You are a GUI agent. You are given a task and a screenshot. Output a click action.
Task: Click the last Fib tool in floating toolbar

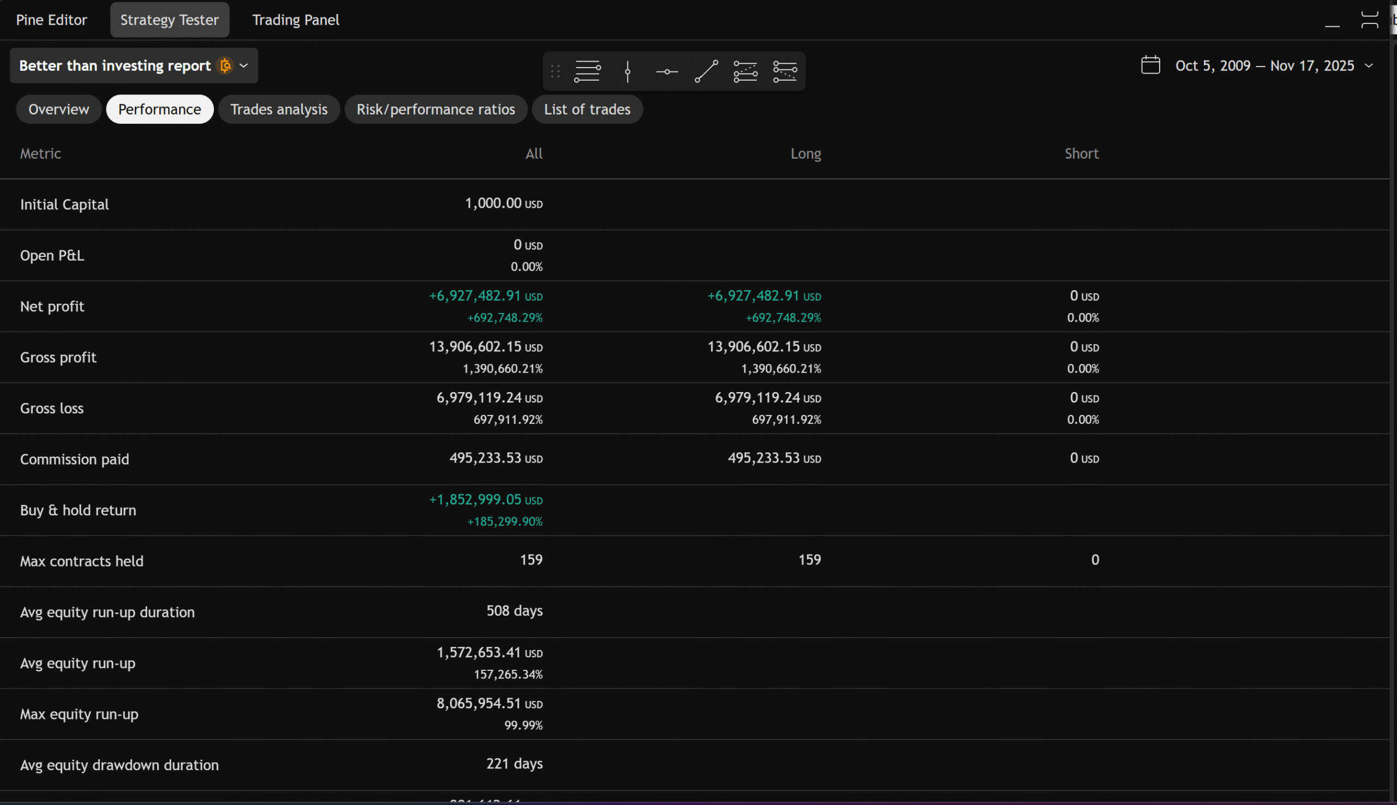coord(785,71)
